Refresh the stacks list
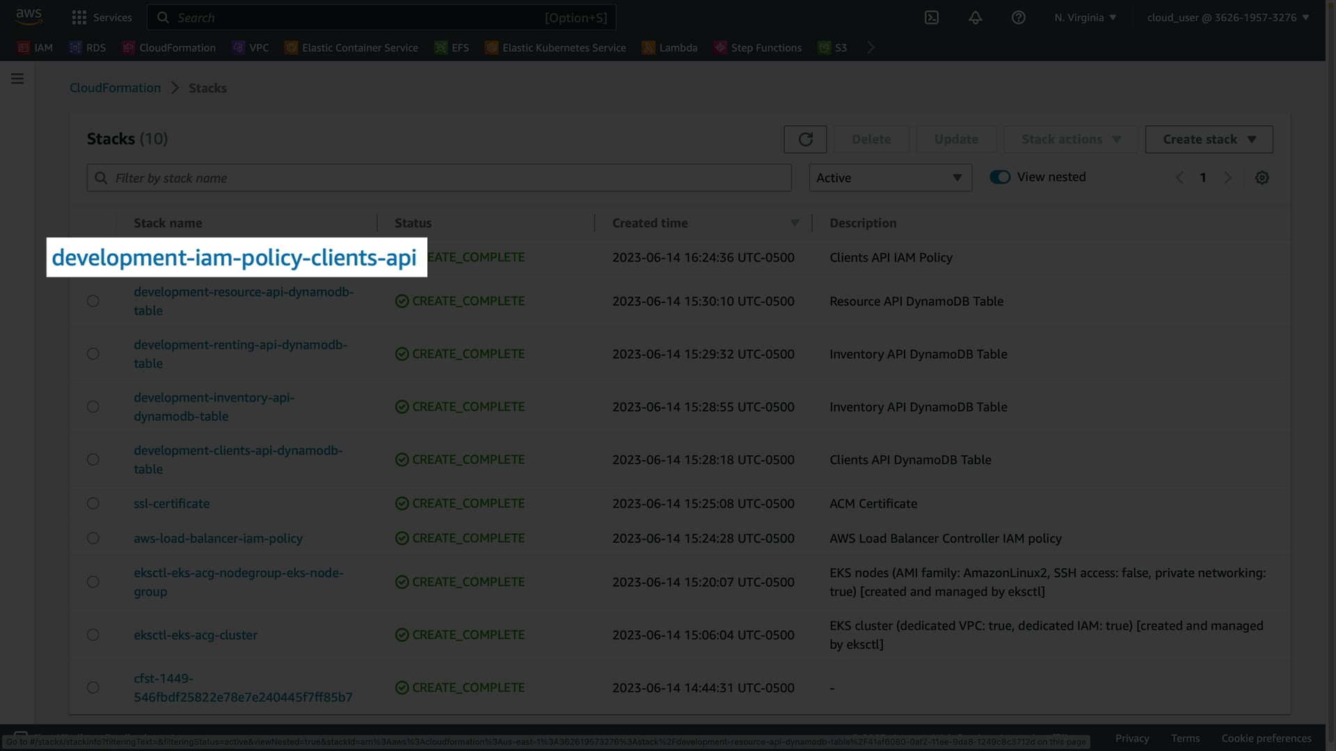 point(805,139)
